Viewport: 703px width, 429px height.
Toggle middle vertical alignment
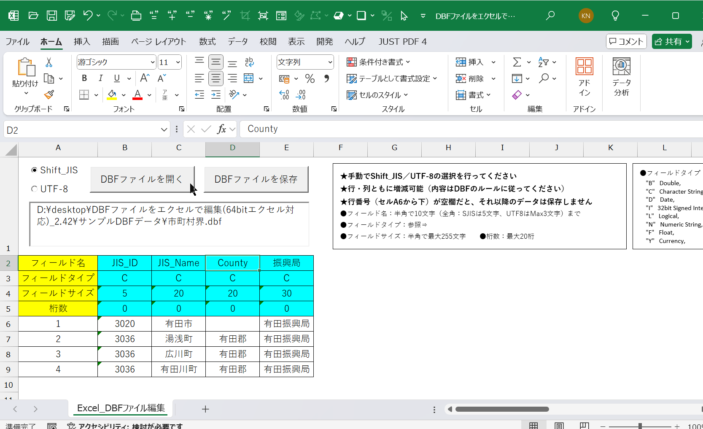point(216,62)
